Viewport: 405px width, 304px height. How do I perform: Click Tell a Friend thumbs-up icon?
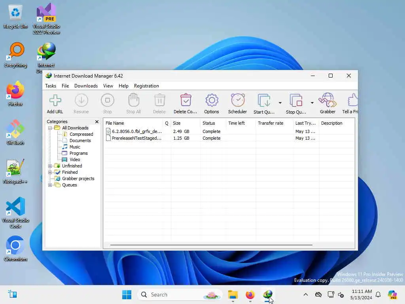point(352,100)
